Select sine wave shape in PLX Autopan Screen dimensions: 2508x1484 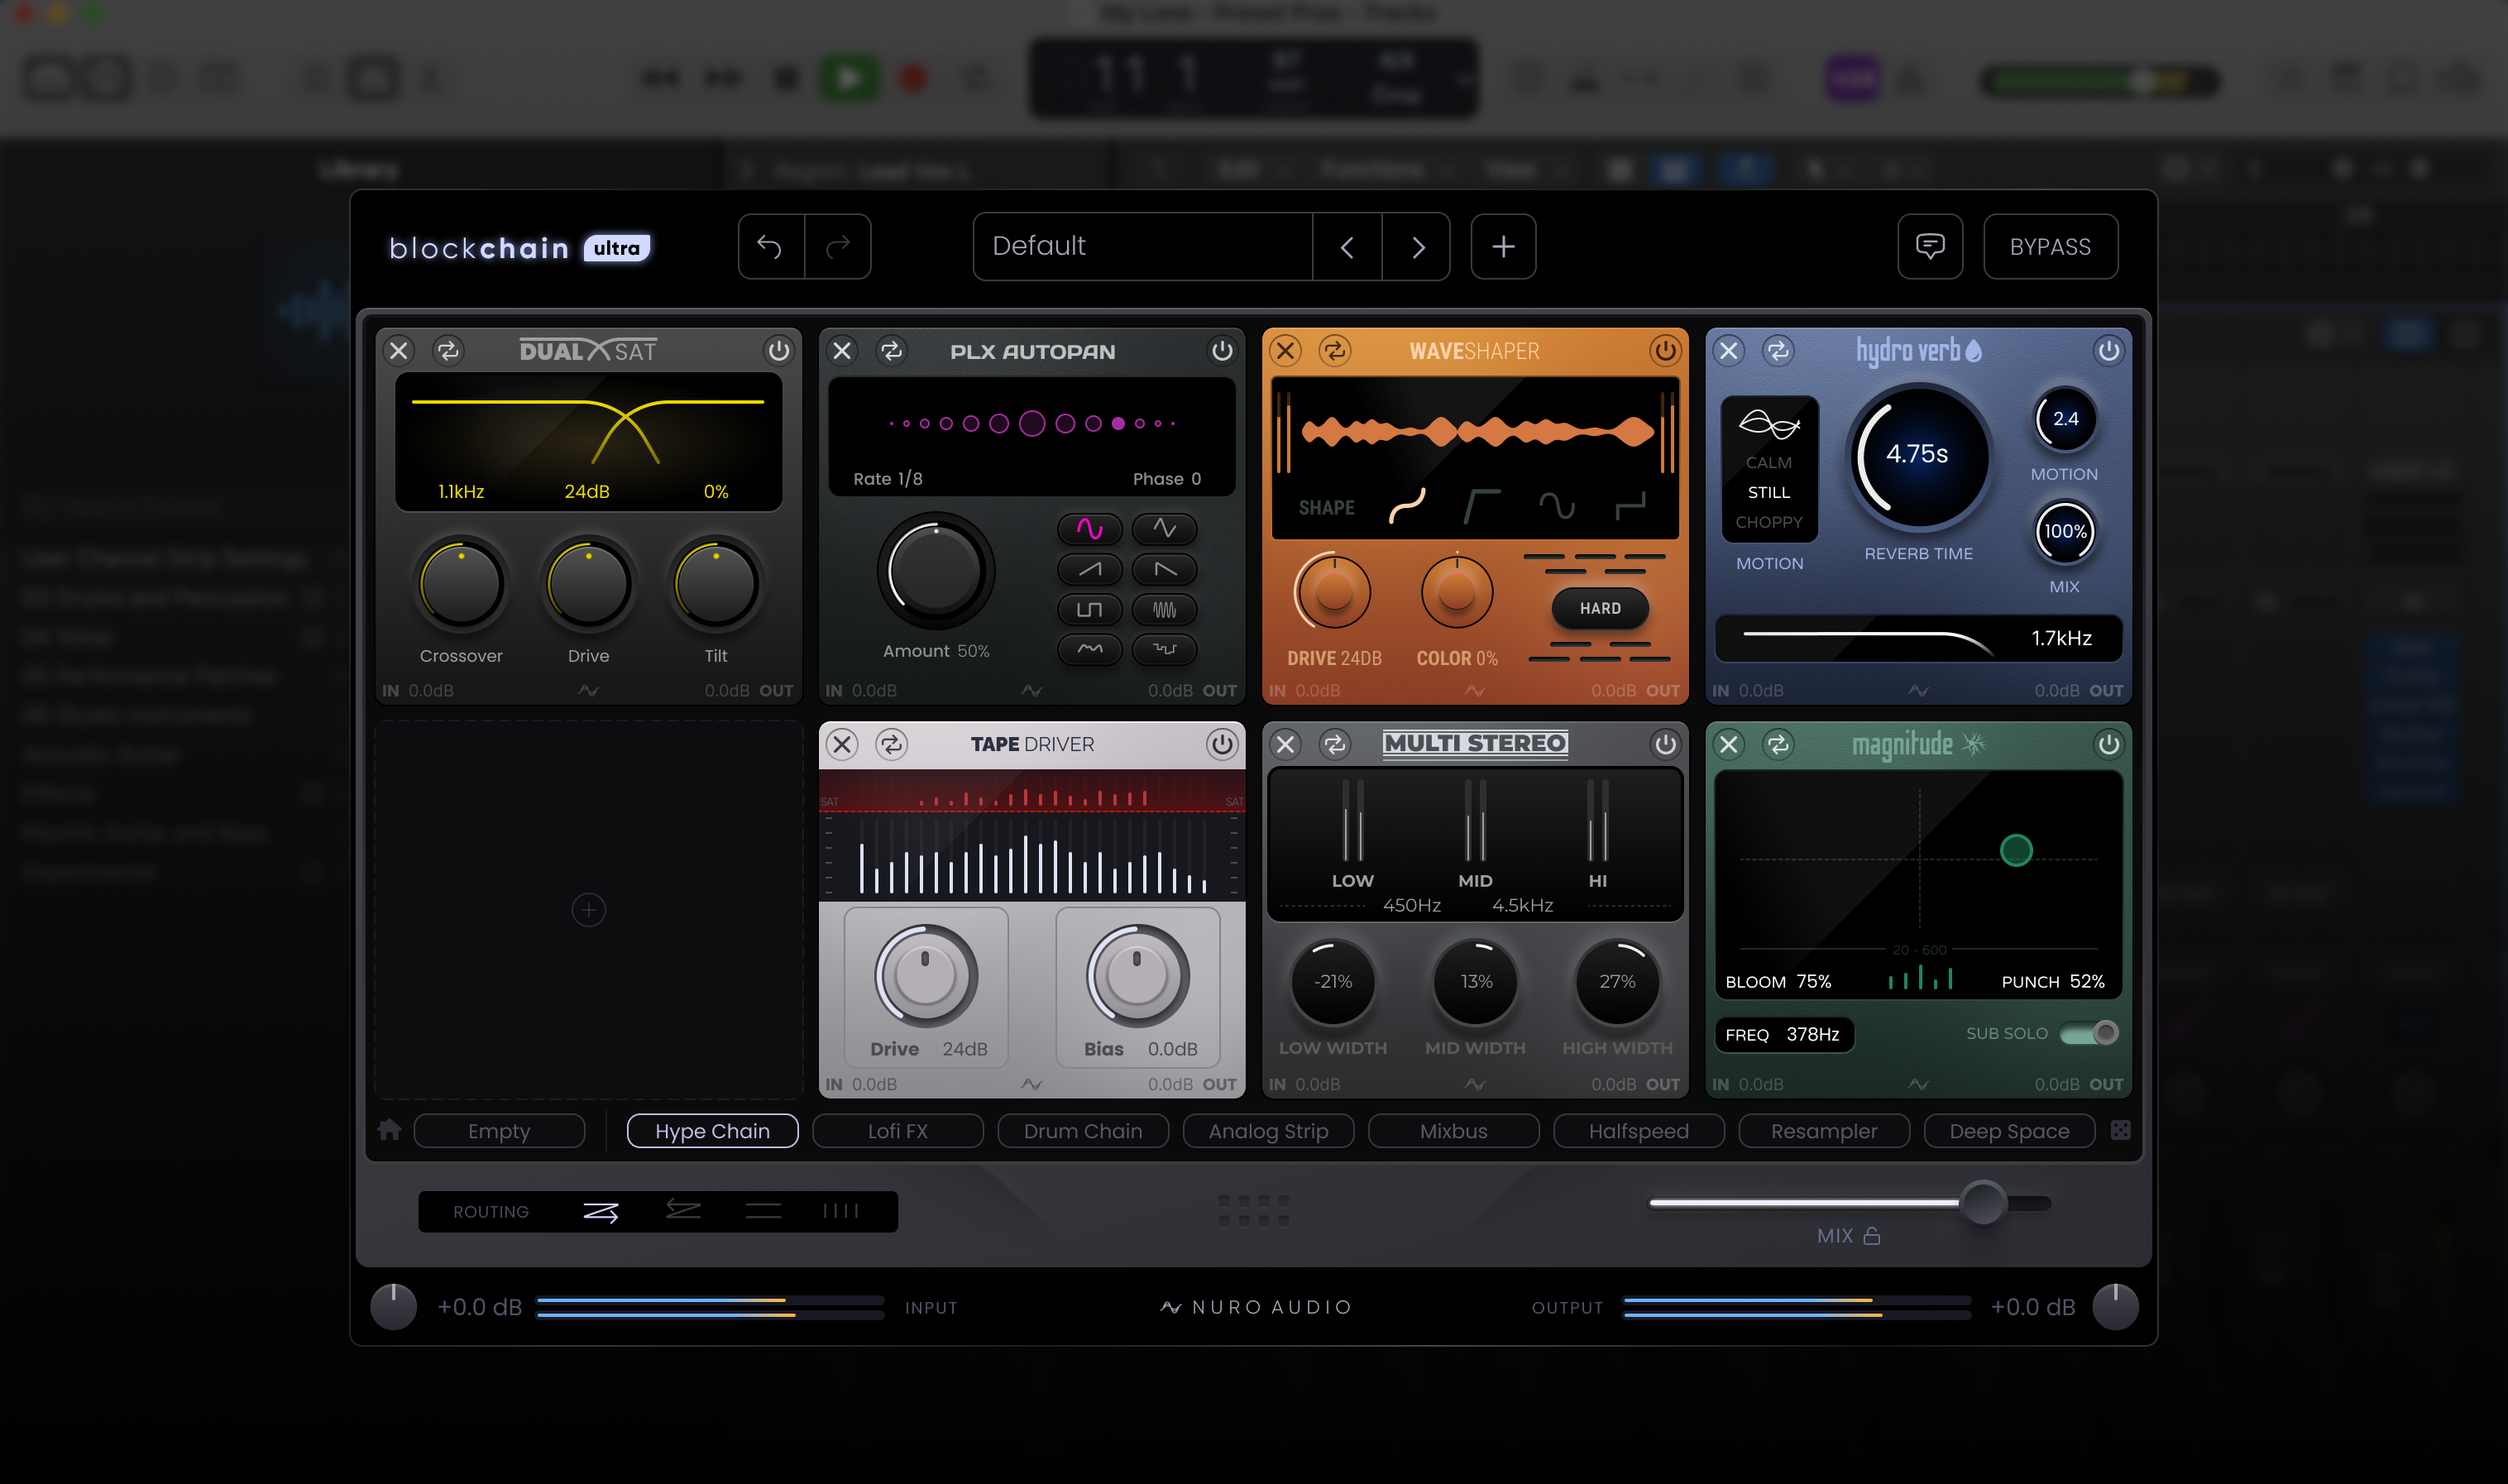[1089, 528]
